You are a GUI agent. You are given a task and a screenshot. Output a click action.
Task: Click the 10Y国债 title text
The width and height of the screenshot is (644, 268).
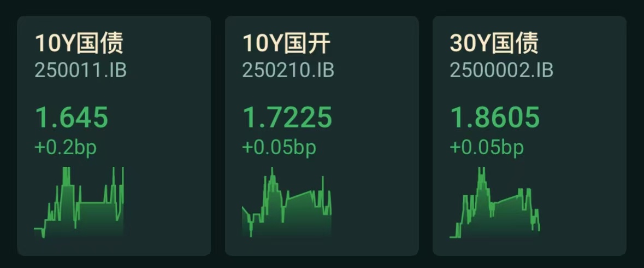coord(79,43)
